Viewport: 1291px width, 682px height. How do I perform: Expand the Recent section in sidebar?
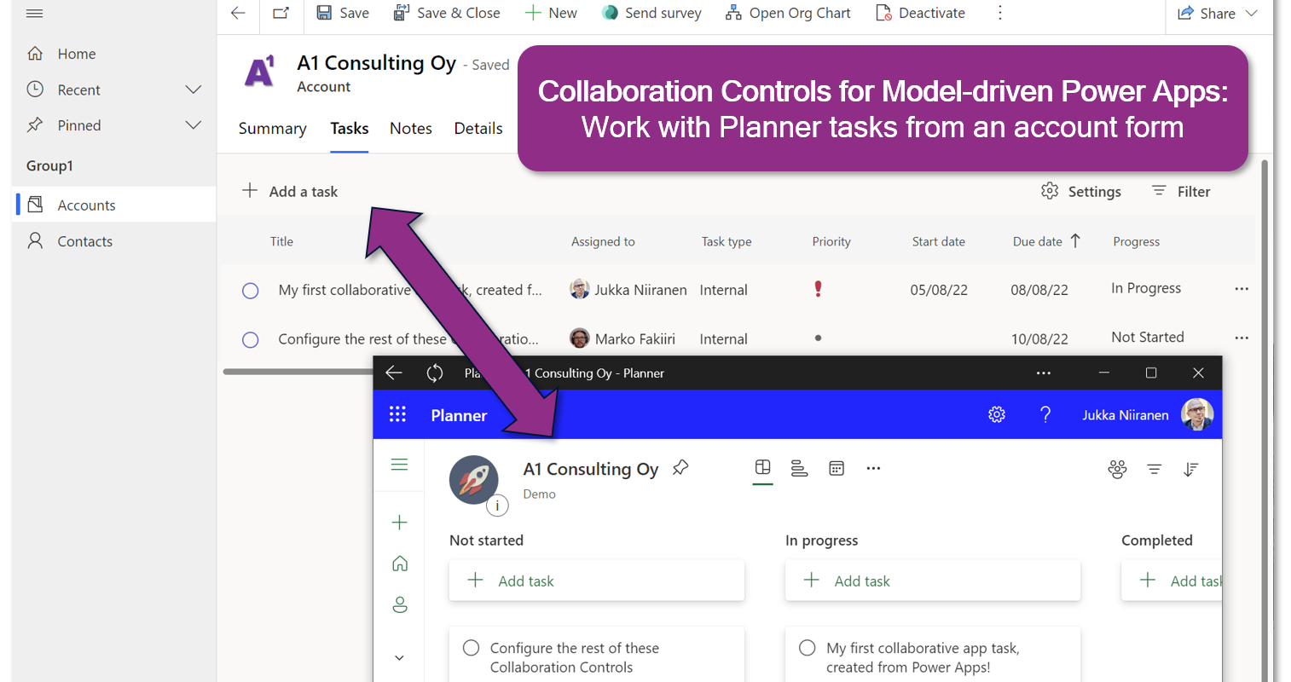(194, 90)
